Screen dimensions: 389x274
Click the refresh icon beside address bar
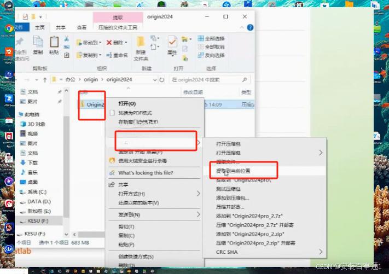coord(162,80)
